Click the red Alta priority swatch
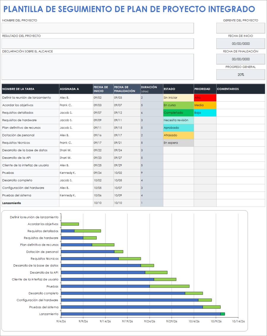267x336 pixels. (x=205, y=97)
